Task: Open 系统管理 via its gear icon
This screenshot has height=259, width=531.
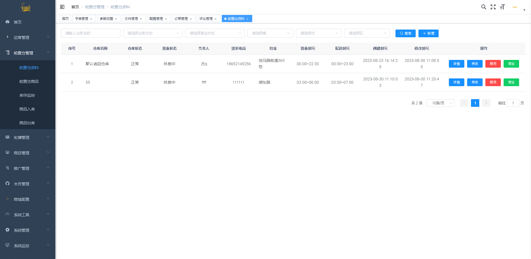Action: tap(7, 229)
